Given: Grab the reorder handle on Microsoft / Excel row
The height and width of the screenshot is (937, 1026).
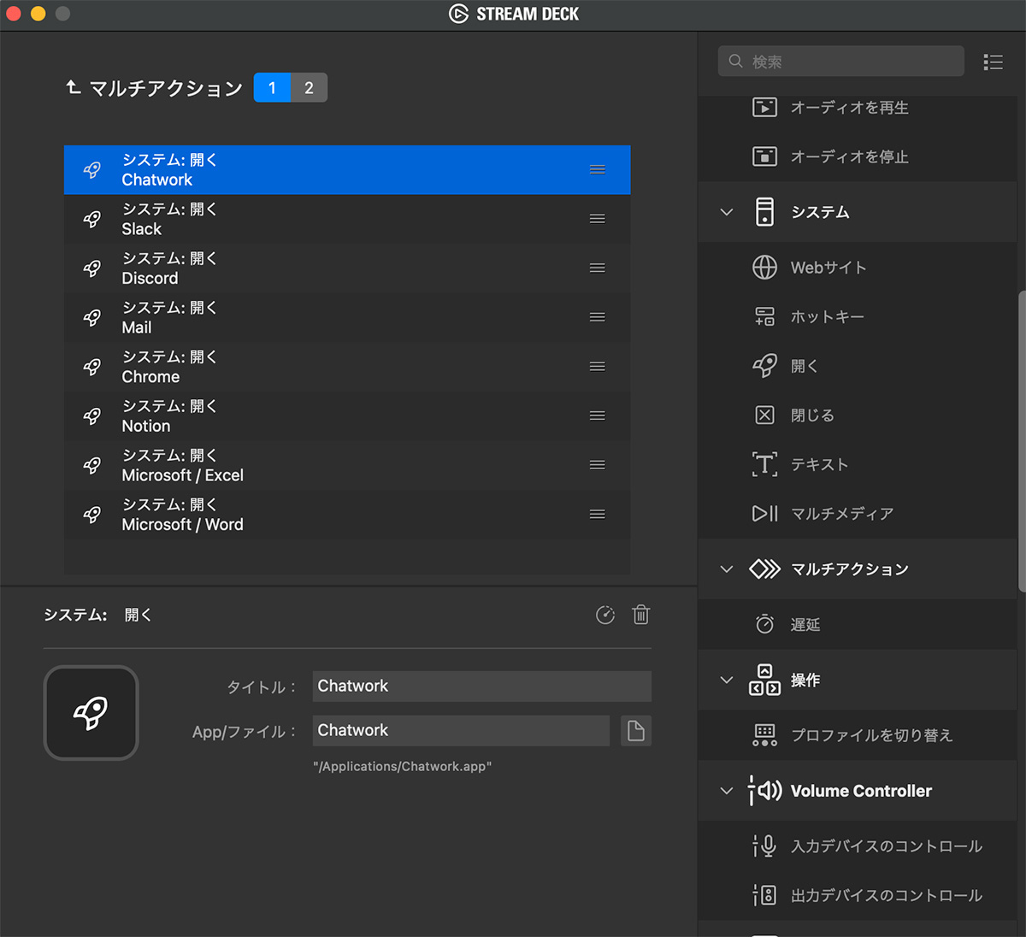Looking at the screenshot, I should [598, 465].
